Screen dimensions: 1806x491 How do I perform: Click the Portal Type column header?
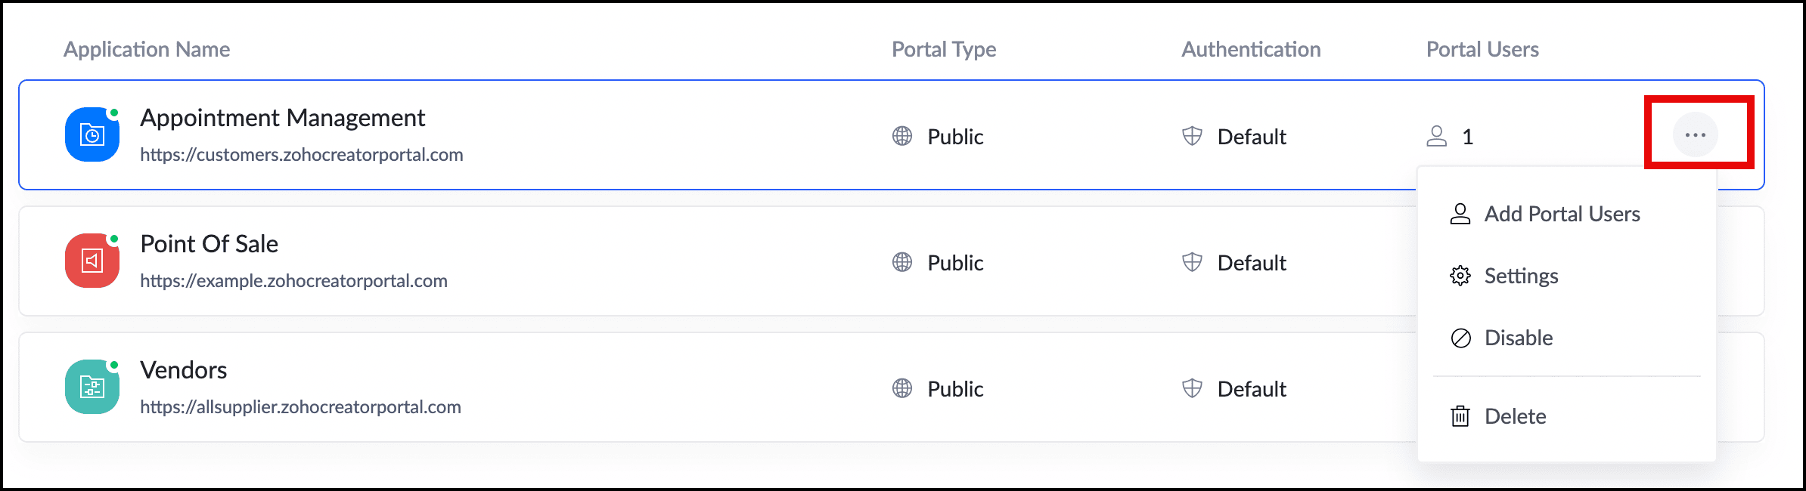[x=944, y=49]
